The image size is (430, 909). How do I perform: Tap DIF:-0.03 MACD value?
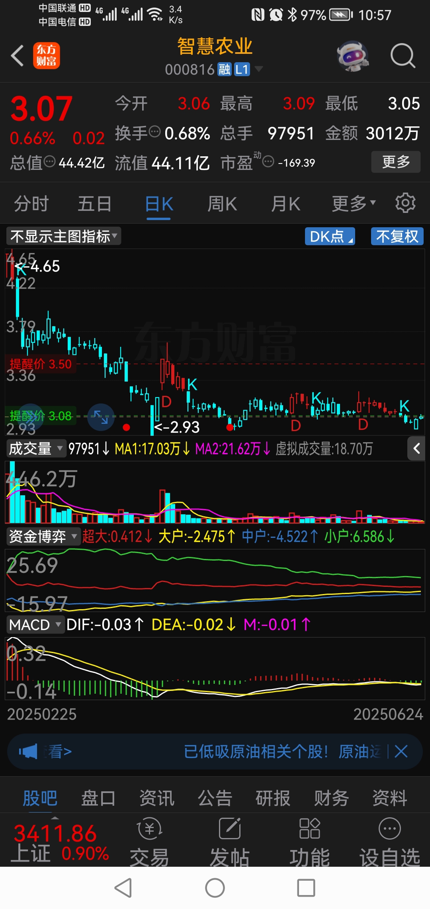pyautogui.click(x=105, y=624)
